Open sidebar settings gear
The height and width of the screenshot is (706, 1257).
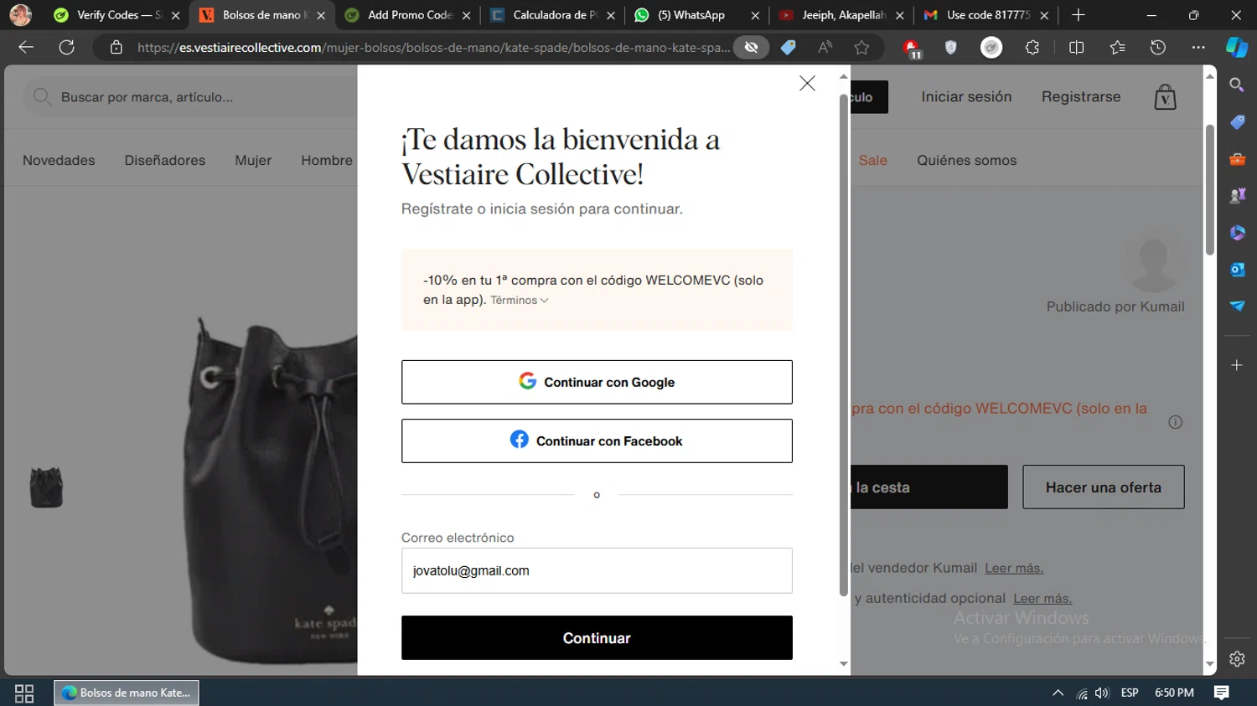(x=1237, y=659)
